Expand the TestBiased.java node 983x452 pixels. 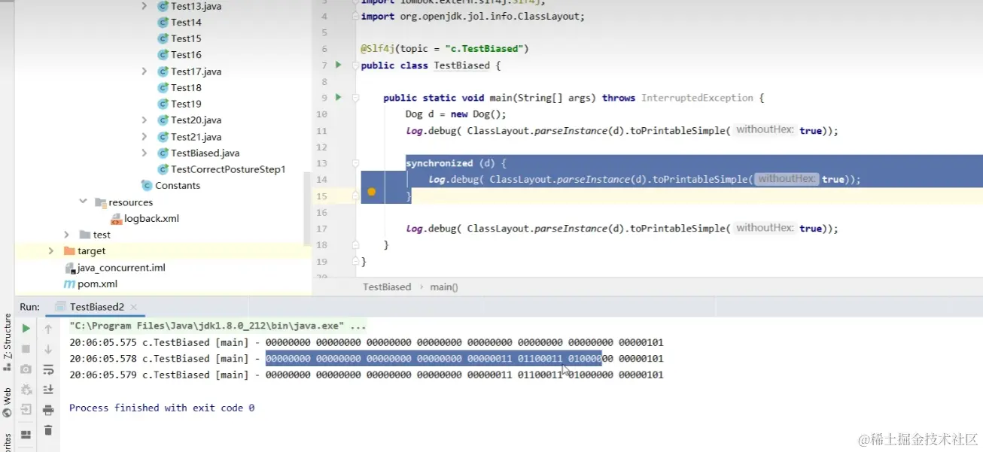click(145, 153)
